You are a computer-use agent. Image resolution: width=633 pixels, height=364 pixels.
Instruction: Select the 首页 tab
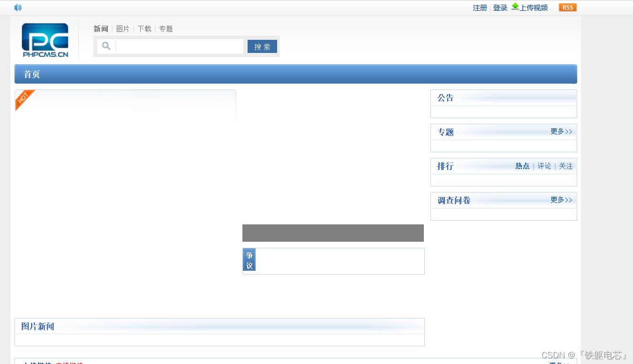[31, 74]
